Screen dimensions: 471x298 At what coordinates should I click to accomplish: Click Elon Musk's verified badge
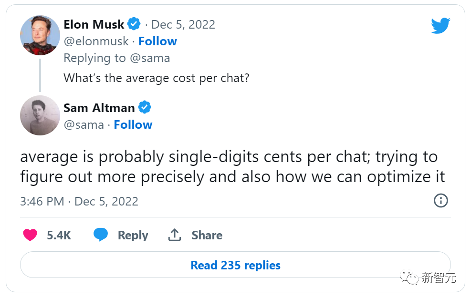click(x=134, y=24)
